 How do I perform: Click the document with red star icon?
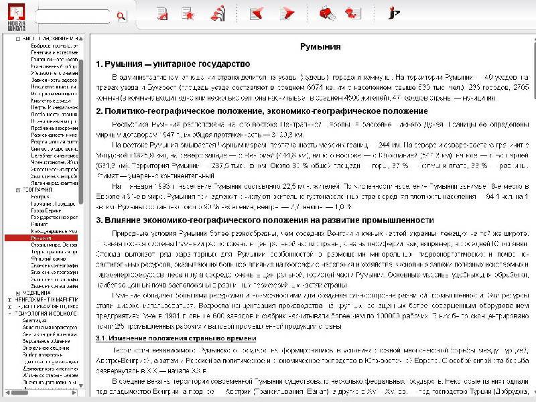pyautogui.click(x=188, y=13)
